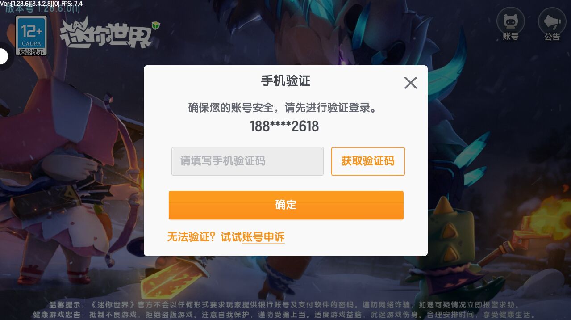Click the Ver/FPS debug text at top
The image size is (571, 320).
click(42, 4)
